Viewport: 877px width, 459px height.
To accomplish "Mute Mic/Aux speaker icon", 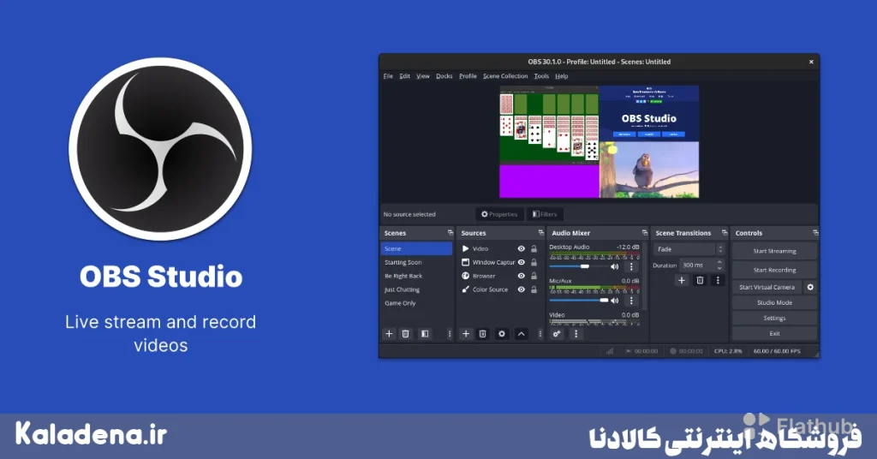I will tap(615, 301).
